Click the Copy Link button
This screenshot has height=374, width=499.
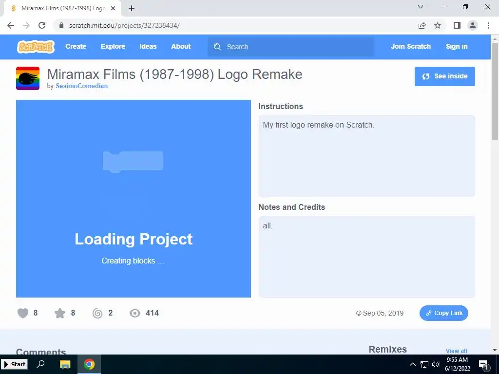pos(443,313)
